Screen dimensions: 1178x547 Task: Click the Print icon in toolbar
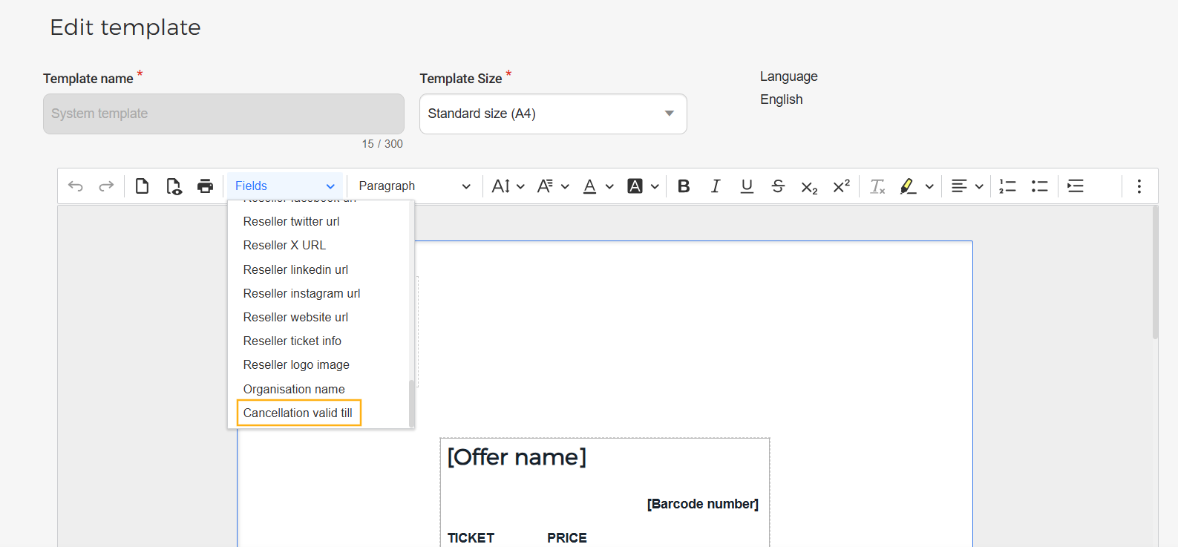[205, 186]
